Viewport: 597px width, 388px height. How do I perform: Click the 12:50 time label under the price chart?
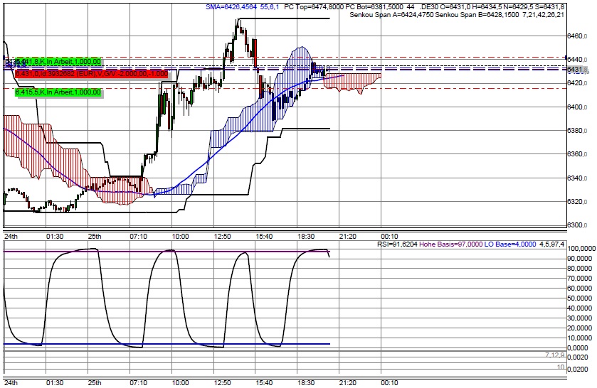[x=222, y=236]
